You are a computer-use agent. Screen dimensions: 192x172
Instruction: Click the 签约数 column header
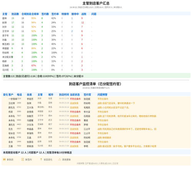click(x=45, y=14)
